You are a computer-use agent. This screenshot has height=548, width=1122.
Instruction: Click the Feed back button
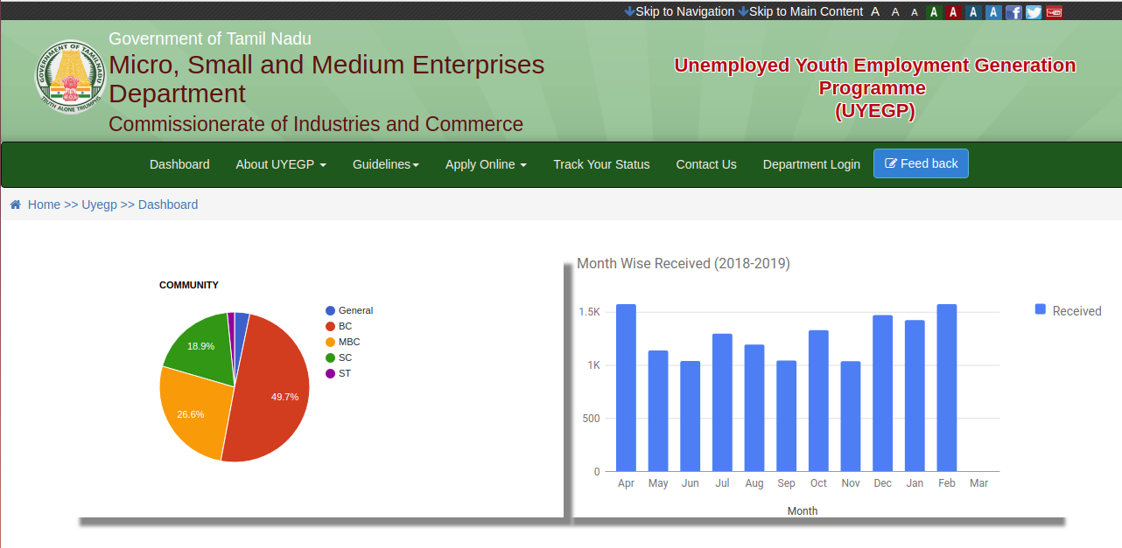click(921, 163)
